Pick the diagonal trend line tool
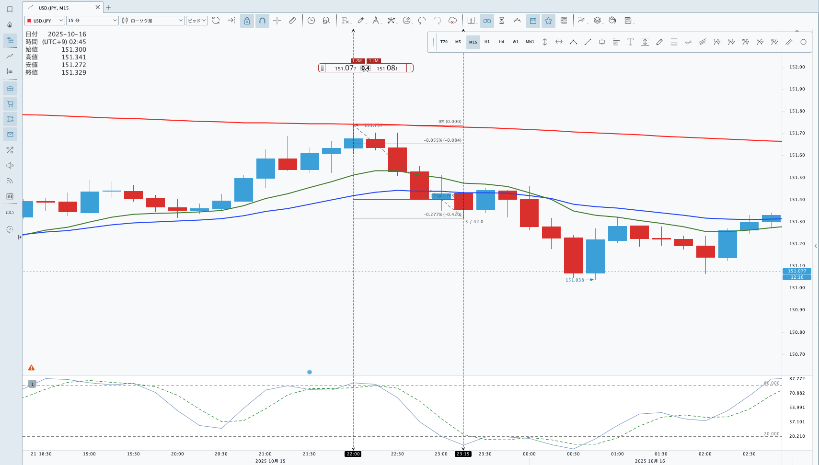Viewport: 819px width, 465px height. [588, 42]
